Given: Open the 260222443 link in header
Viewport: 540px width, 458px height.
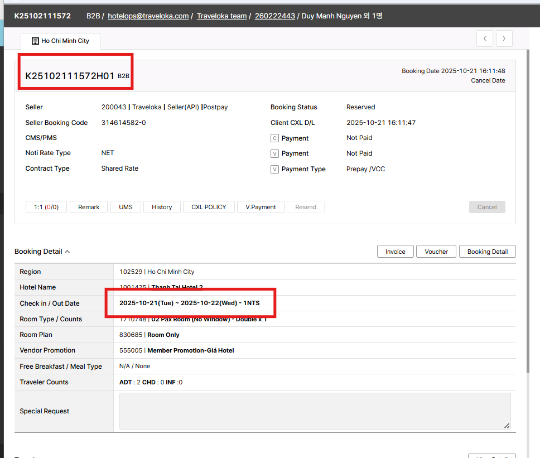Looking at the screenshot, I should tap(274, 16).
